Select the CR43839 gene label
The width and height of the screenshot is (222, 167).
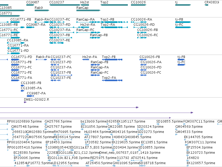[212, 2]
